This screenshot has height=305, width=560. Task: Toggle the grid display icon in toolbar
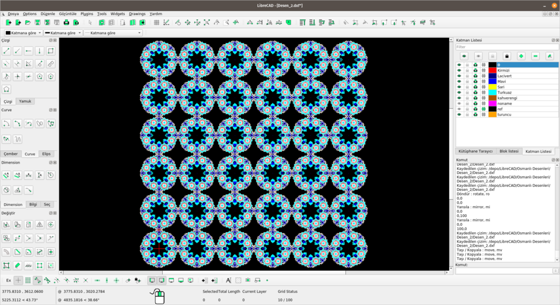[x=156, y=23]
